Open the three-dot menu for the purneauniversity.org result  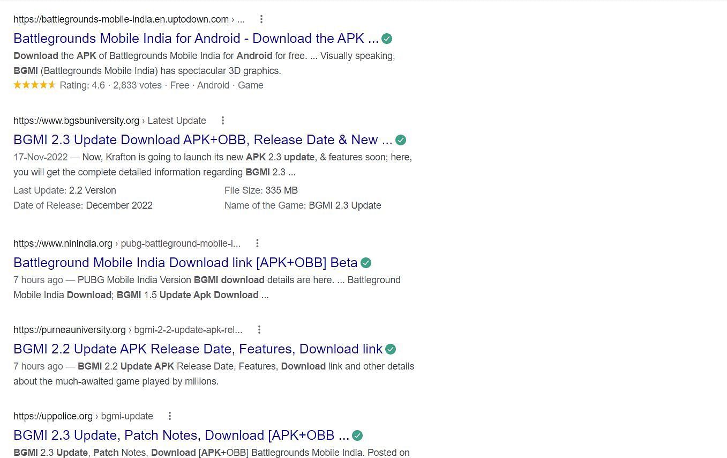(x=259, y=330)
